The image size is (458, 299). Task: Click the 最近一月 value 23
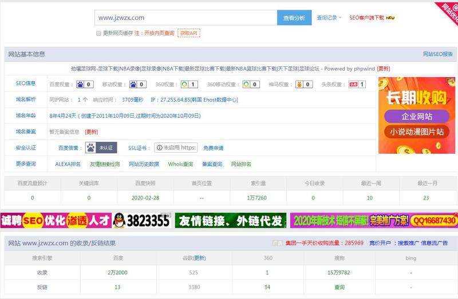(x=426, y=198)
